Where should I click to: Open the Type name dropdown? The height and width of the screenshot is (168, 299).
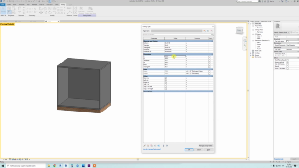click(x=177, y=31)
